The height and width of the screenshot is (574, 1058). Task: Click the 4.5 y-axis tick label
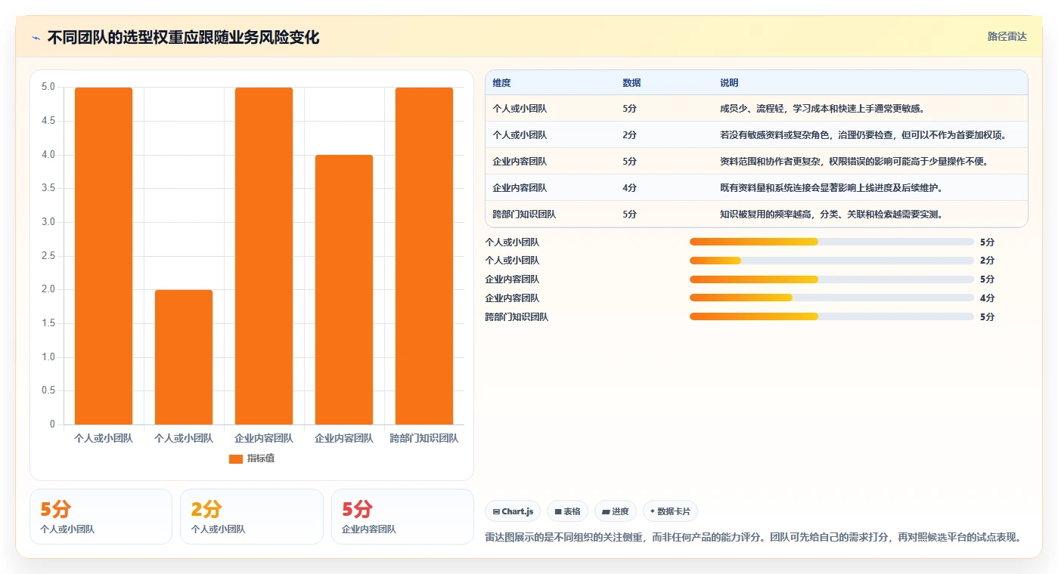(x=48, y=121)
